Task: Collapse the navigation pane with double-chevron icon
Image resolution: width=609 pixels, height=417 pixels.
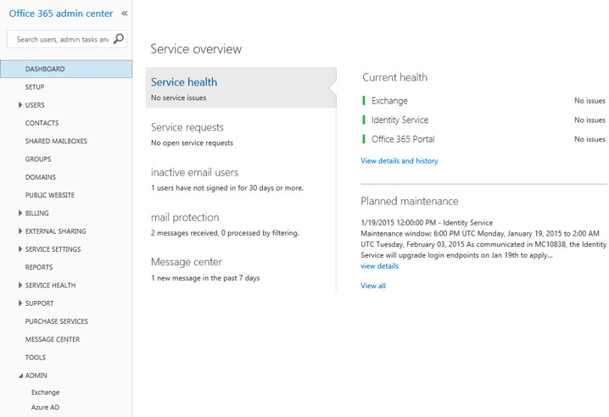Action: click(125, 14)
